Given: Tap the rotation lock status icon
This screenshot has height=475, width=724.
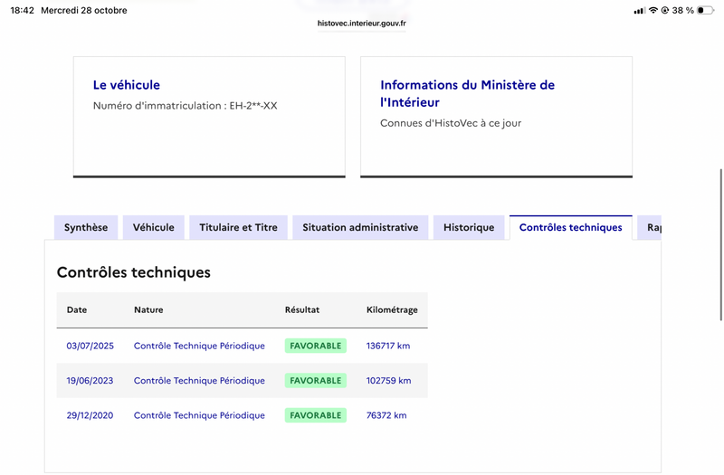Looking at the screenshot, I should [x=665, y=10].
